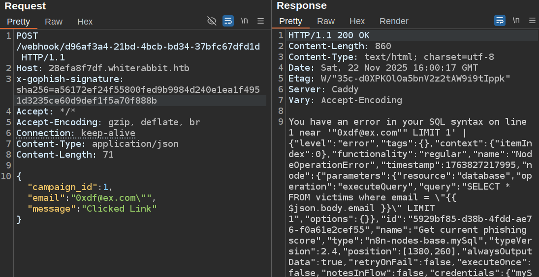Open the Response panel hamburger options menu
The height and width of the screenshot is (277, 539).
(x=532, y=21)
